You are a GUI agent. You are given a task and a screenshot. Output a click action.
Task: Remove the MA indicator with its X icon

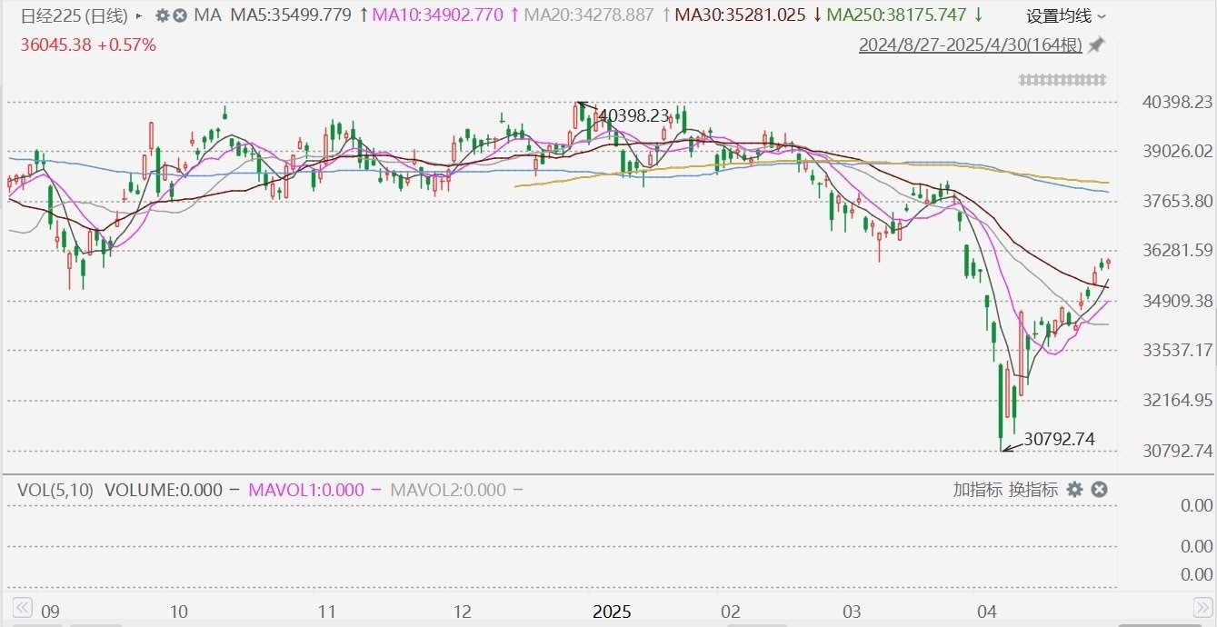[x=180, y=15]
